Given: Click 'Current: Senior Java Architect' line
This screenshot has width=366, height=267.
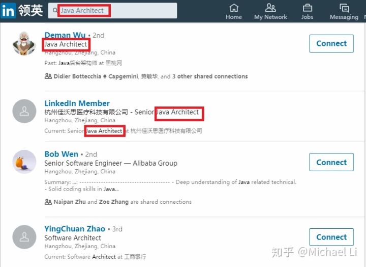Looking at the screenshot, I should point(123,131).
